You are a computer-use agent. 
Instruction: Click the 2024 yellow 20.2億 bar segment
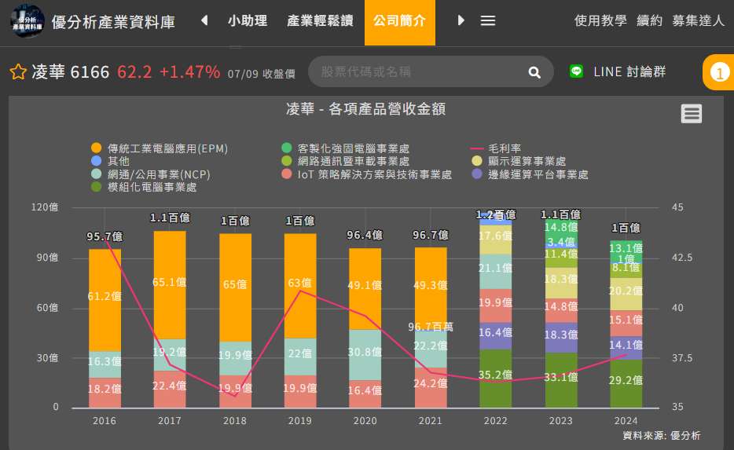point(626,295)
